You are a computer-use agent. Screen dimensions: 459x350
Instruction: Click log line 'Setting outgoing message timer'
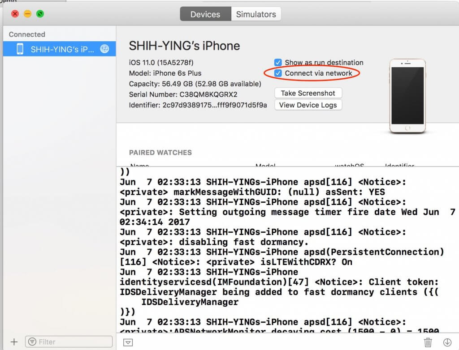point(287,212)
